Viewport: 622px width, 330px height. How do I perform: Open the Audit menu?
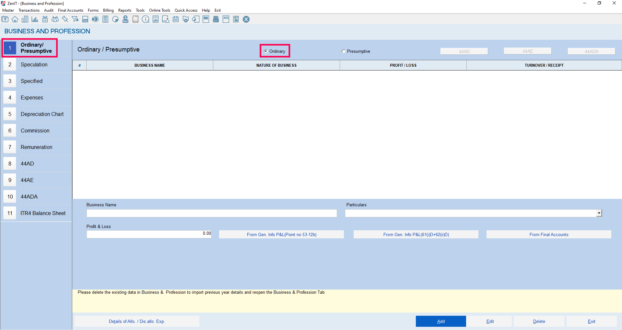tap(49, 10)
